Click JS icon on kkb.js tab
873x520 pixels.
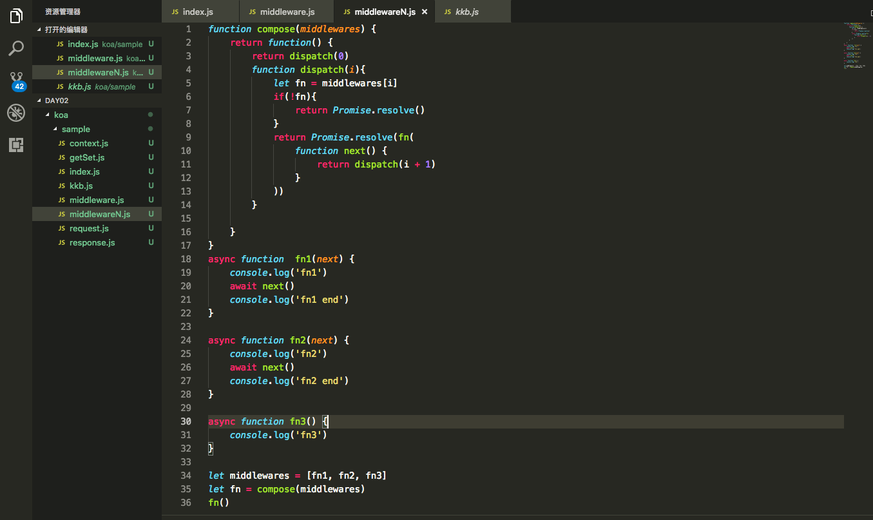pyautogui.click(x=448, y=12)
